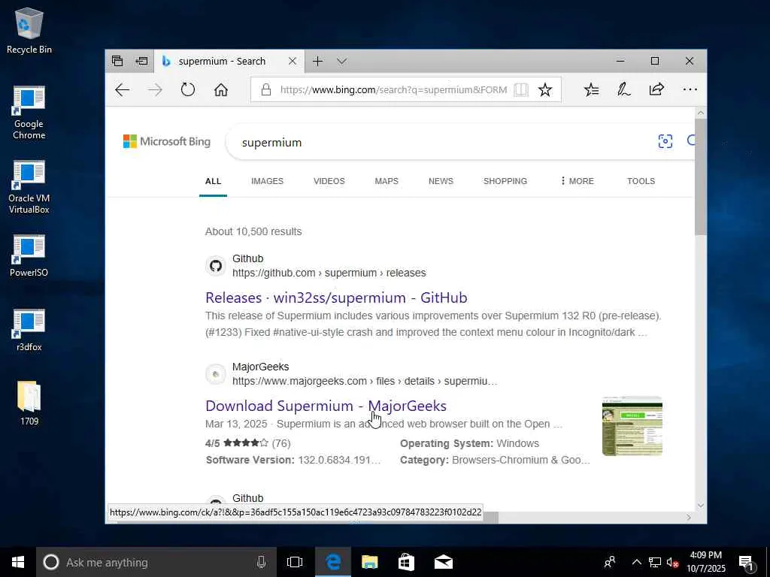Image resolution: width=770 pixels, height=577 pixels.
Task: Click the network icon in system tray
Action: [655, 562]
